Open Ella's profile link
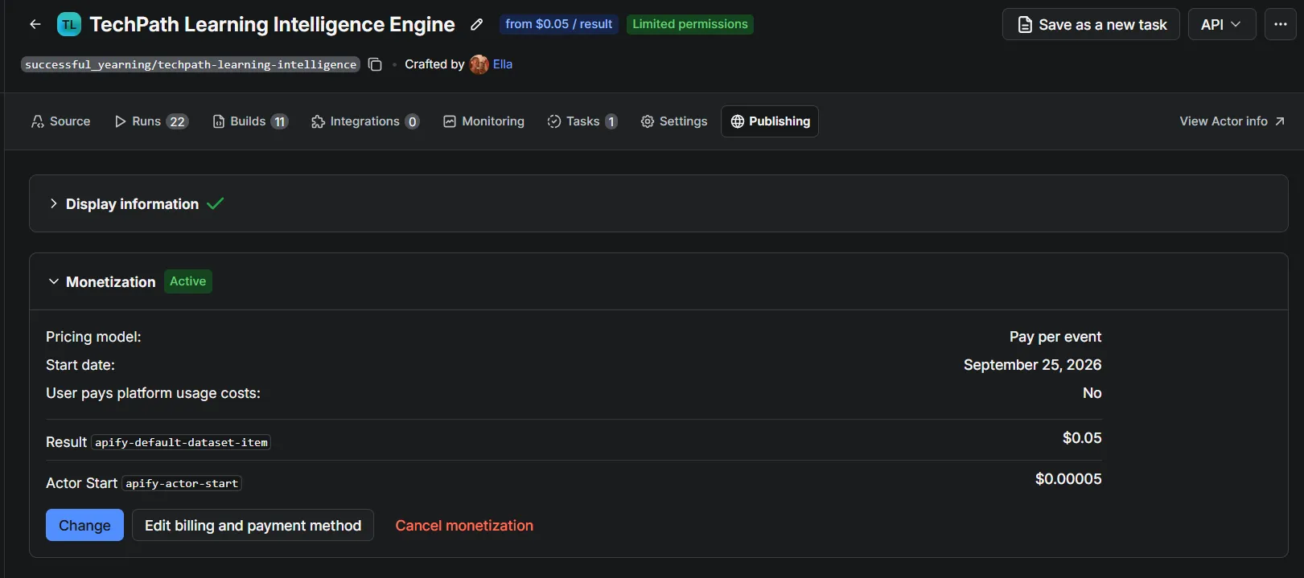Viewport: 1304px width, 578px height. [503, 64]
